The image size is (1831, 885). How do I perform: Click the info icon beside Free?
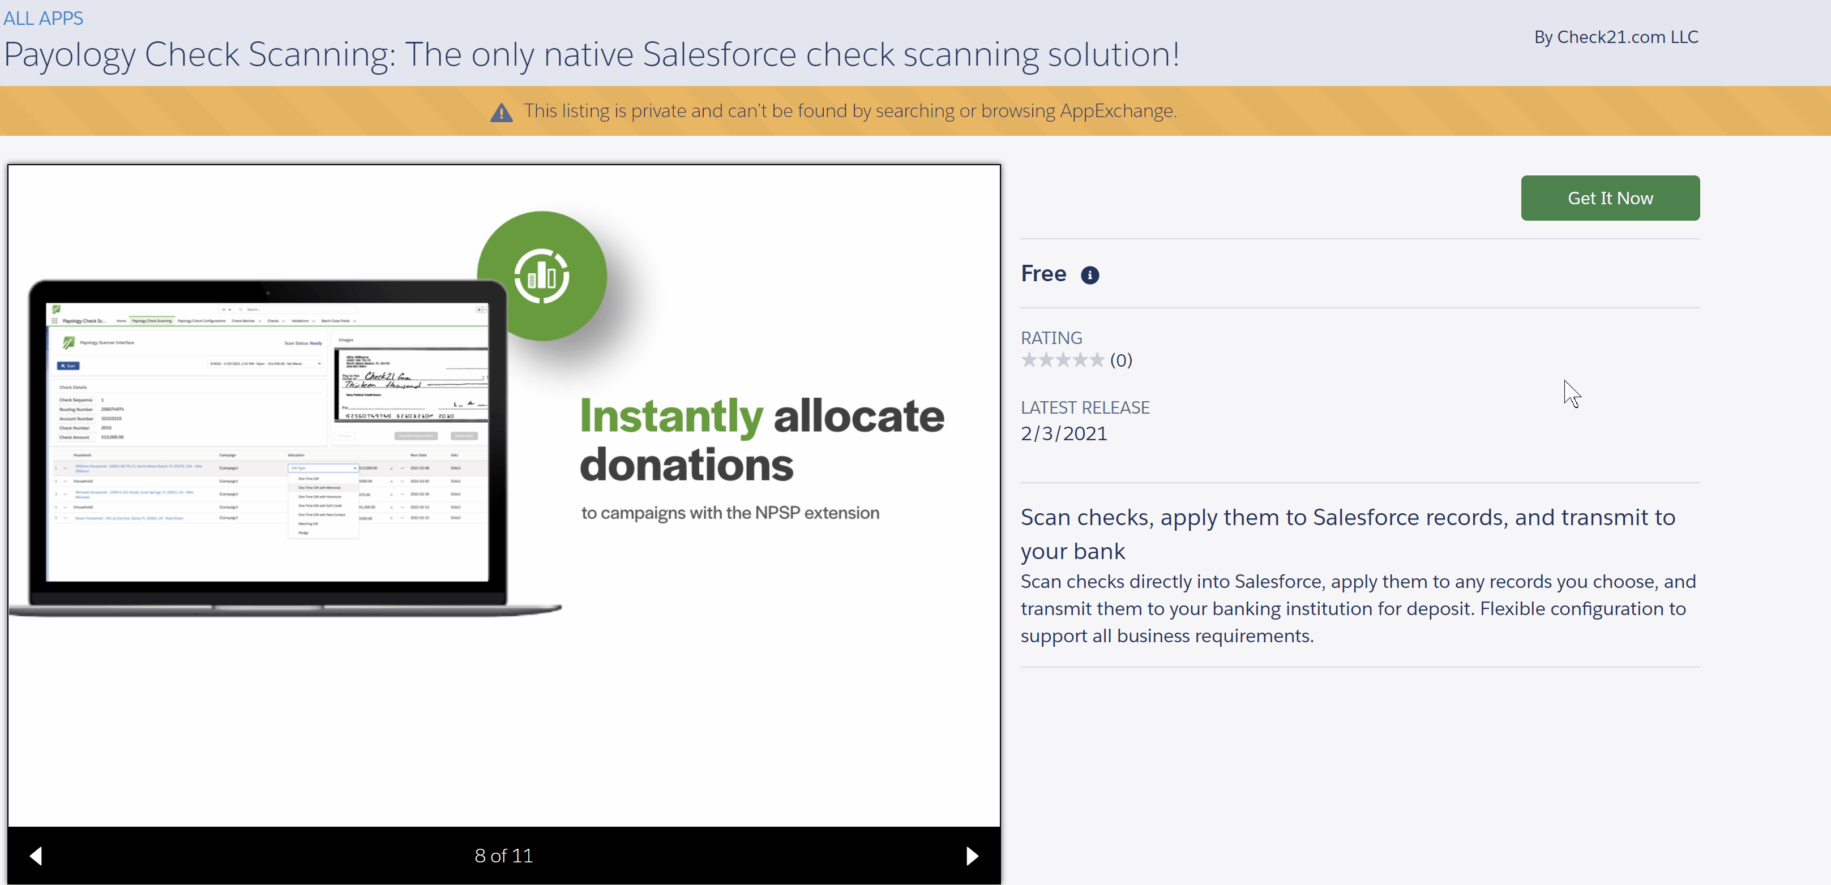click(1089, 275)
